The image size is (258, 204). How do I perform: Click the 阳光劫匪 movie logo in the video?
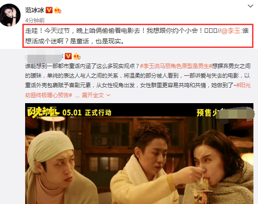43,112
